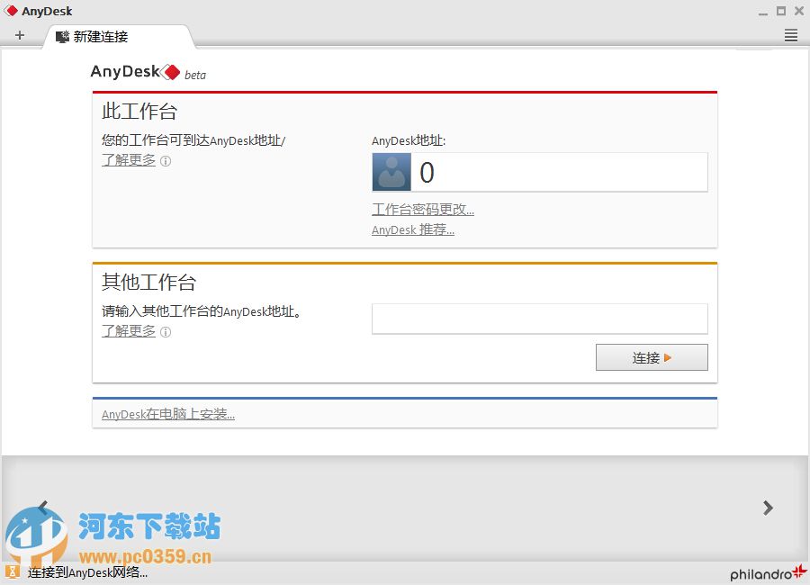The height and width of the screenshot is (585, 810).
Task: Click the left chevron of the banner carousel
Action: click(42, 508)
